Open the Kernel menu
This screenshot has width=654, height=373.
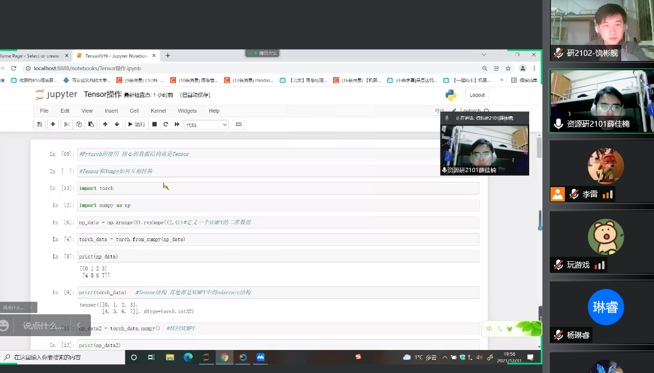158,111
